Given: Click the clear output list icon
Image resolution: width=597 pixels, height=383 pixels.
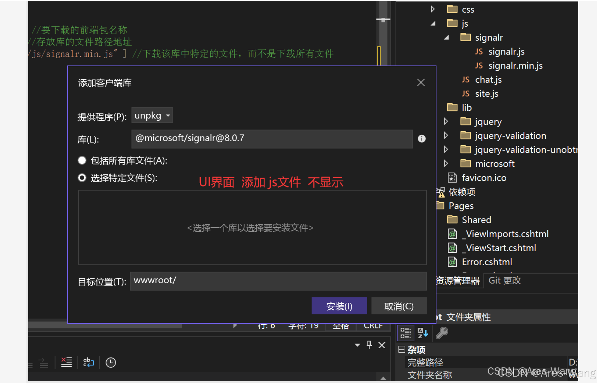Looking at the screenshot, I should click(66, 362).
